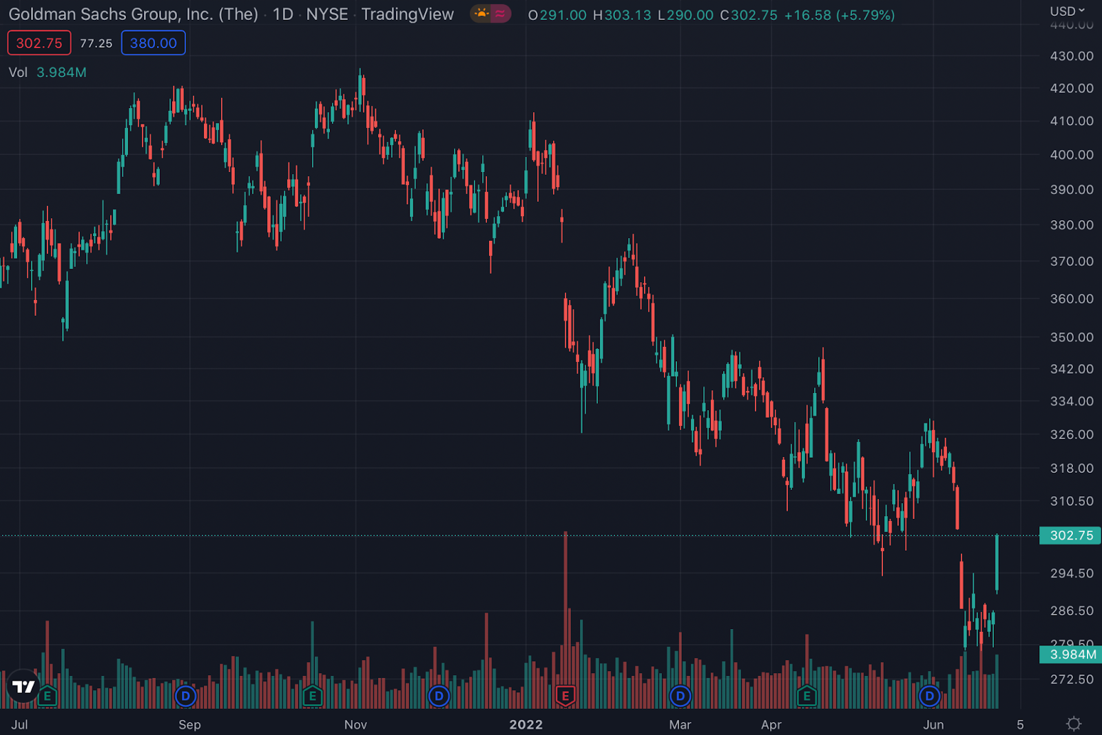
Task: Click the 286.50 price scale label
Action: click(1072, 610)
